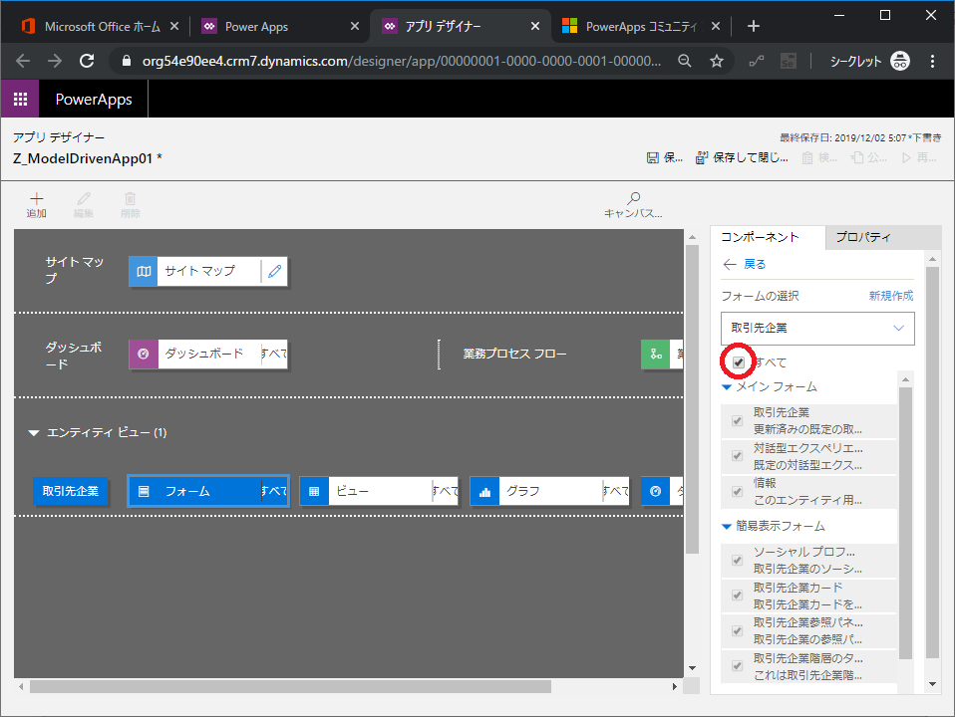Click the Delete (削除) trash icon
Screen dimensions: 955x717
point(131,198)
